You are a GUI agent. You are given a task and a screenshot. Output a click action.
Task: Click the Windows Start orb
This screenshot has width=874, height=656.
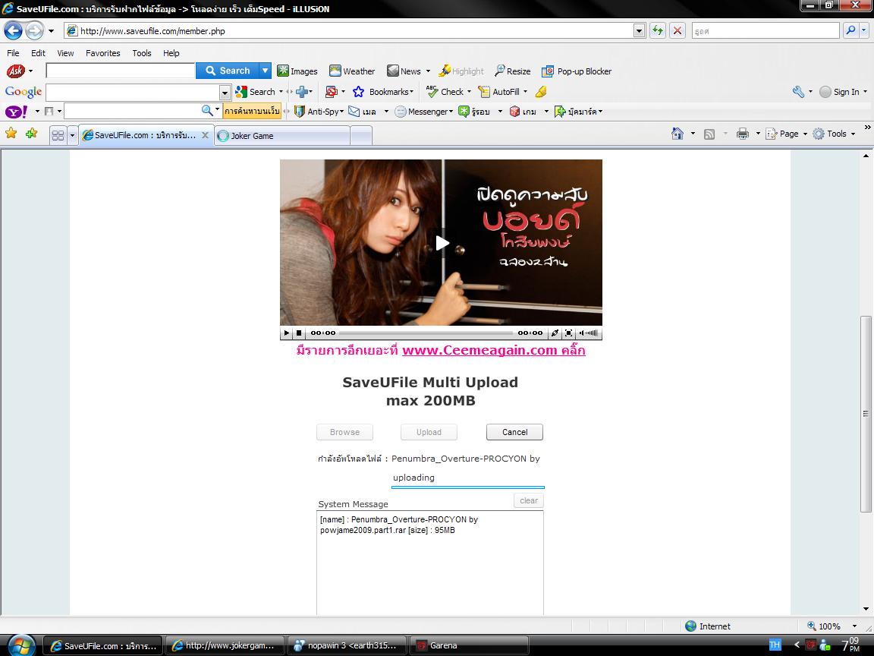coord(20,645)
